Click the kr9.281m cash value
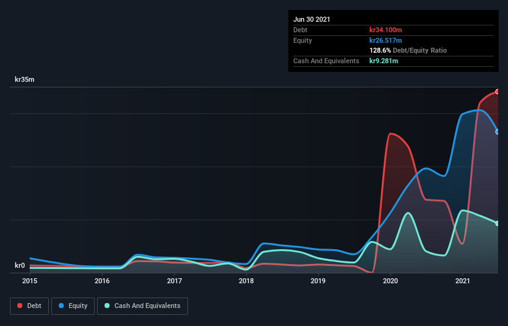The height and width of the screenshot is (326, 508). click(x=384, y=61)
